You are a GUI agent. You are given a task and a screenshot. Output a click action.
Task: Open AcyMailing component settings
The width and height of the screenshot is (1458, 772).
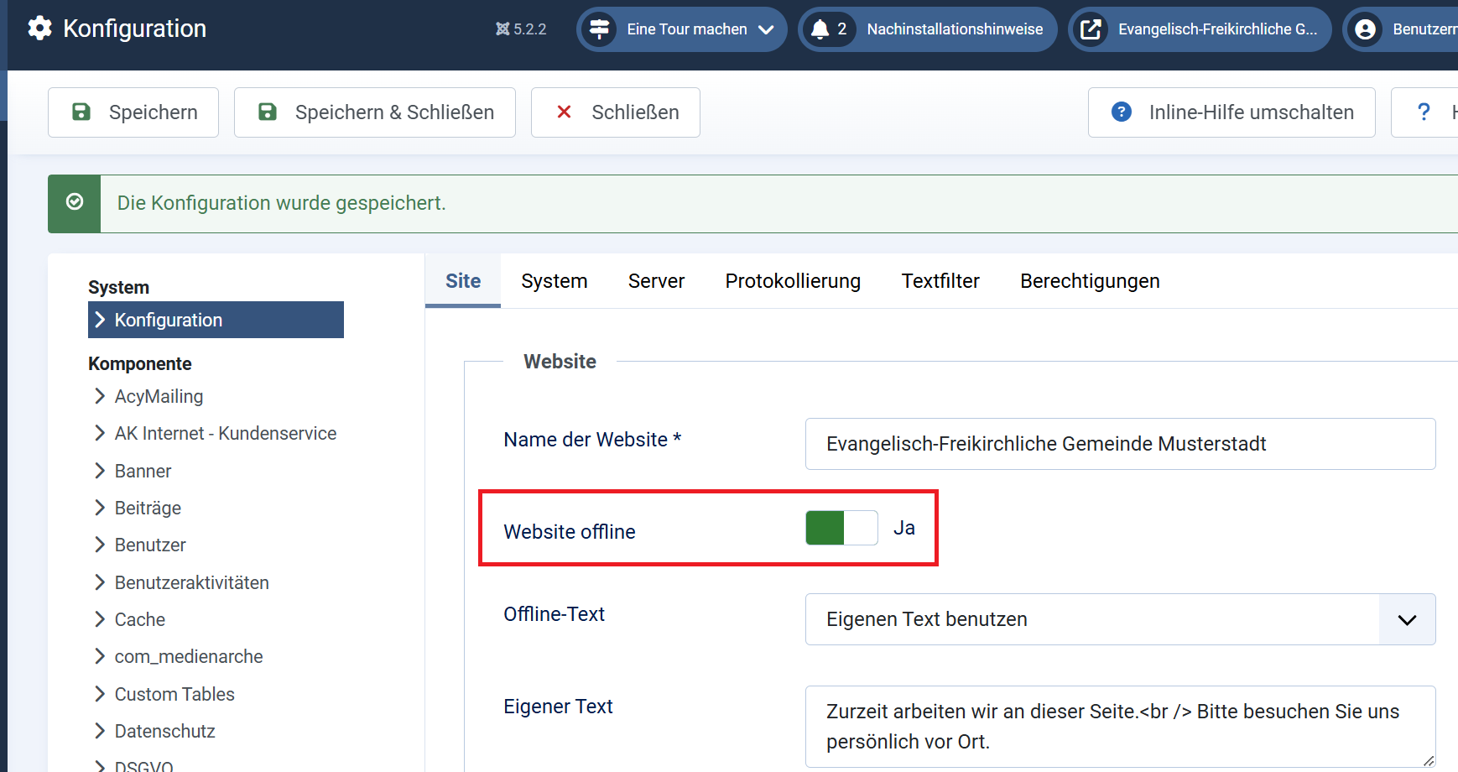coord(159,396)
